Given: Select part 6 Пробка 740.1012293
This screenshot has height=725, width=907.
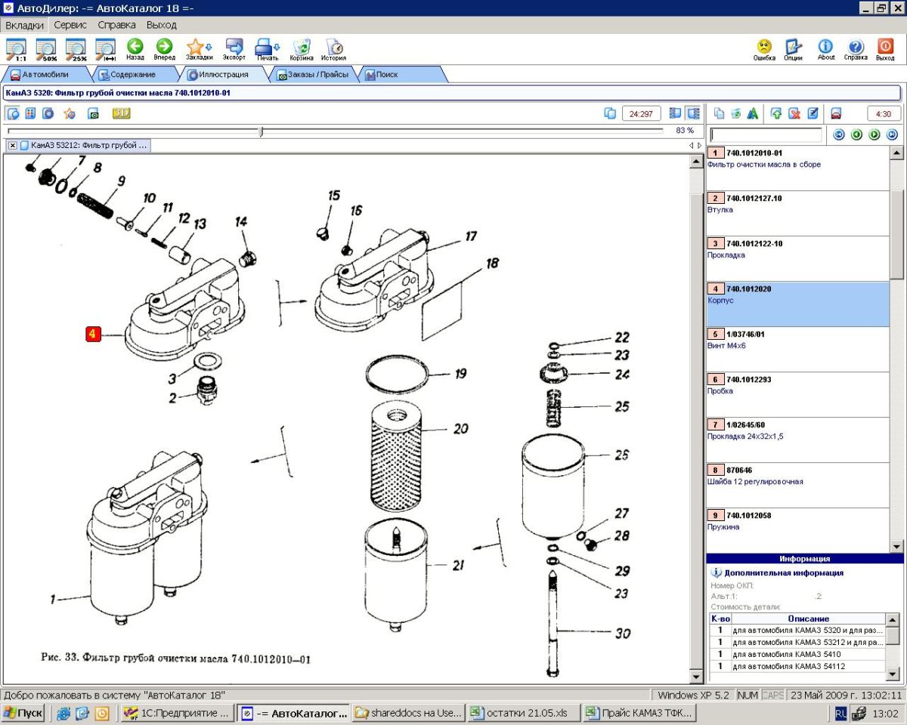Looking at the screenshot, I should coord(797,394).
